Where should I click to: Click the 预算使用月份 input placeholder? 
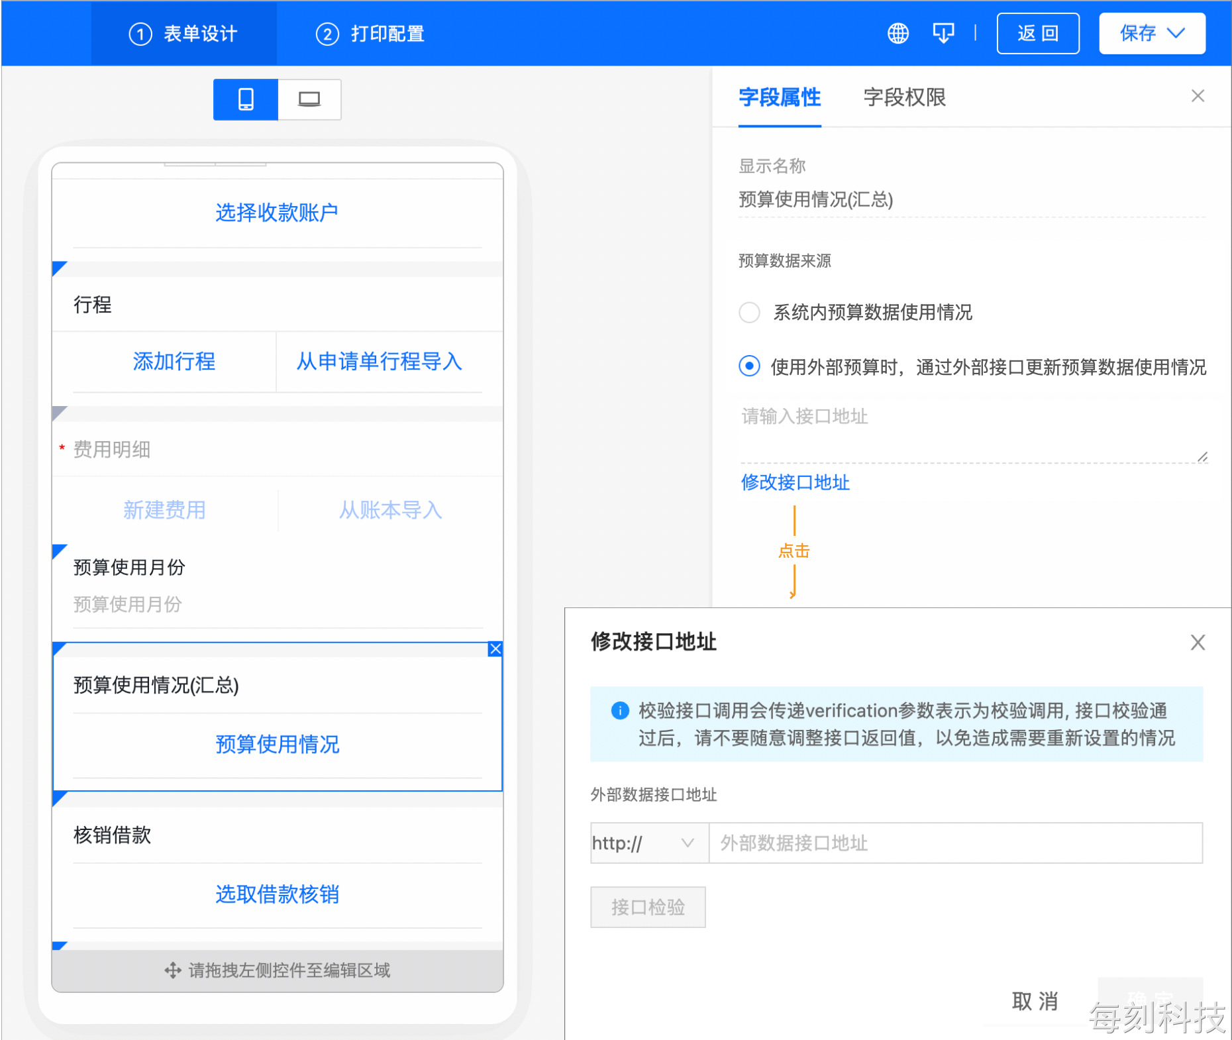point(128,604)
